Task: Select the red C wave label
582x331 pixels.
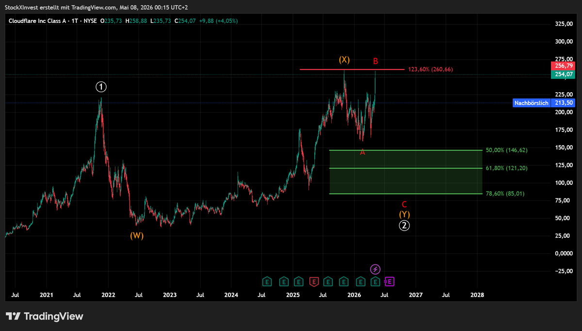Action: tap(404, 204)
